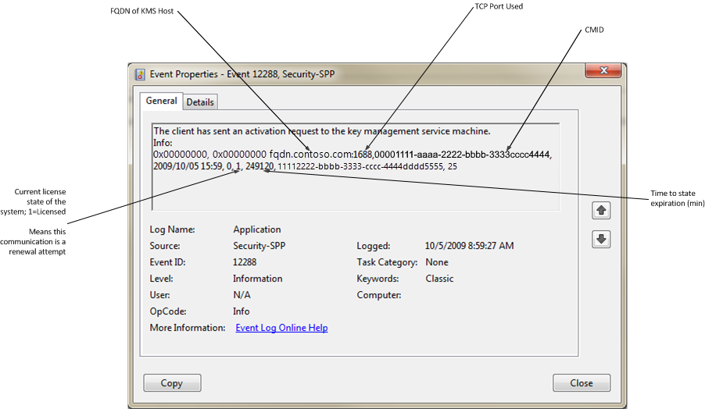Viewport: 705px width, 409px height.
Task: Click the fqdn.contoso.com host text
Action: tap(310, 155)
